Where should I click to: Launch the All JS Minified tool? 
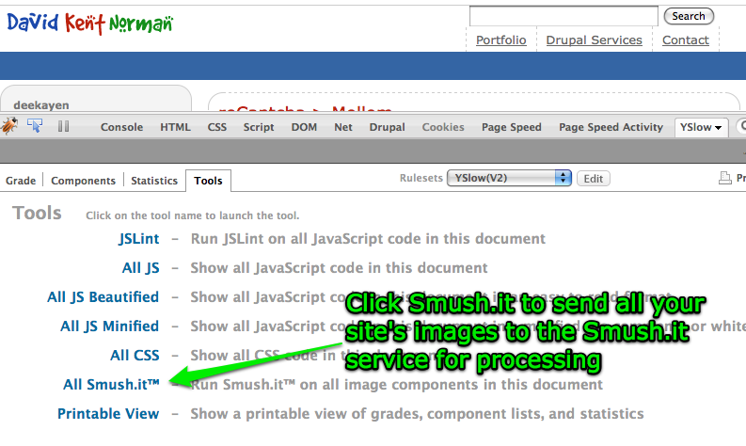(110, 327)
